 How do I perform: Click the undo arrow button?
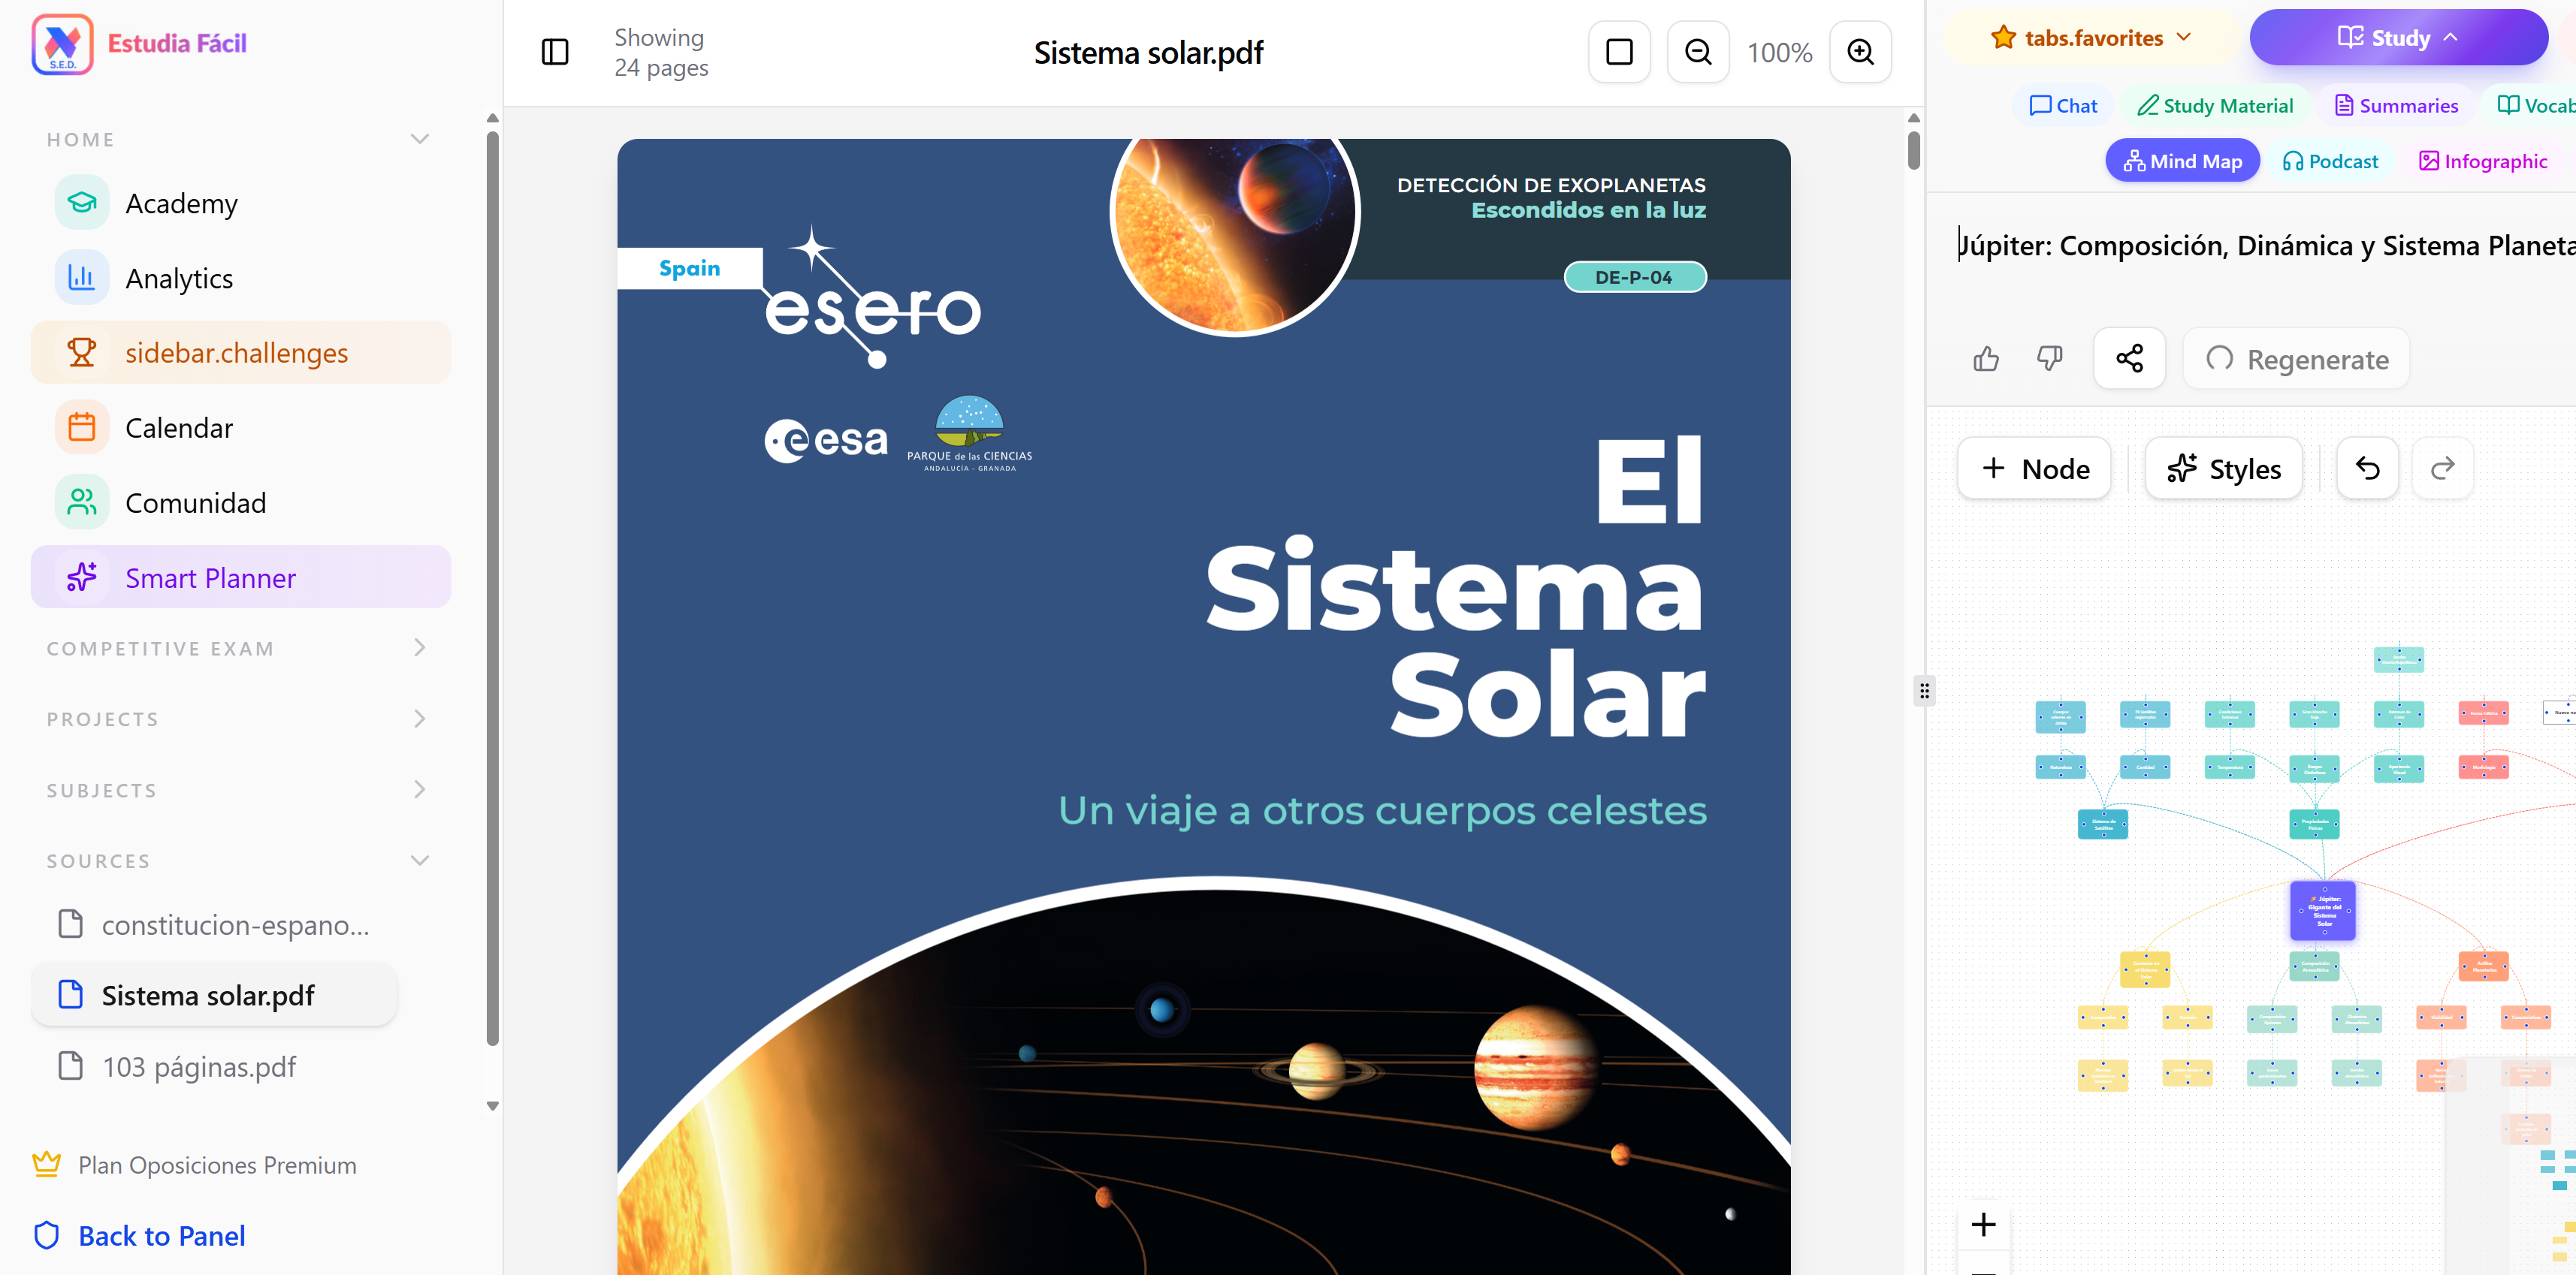(2367, 468)
